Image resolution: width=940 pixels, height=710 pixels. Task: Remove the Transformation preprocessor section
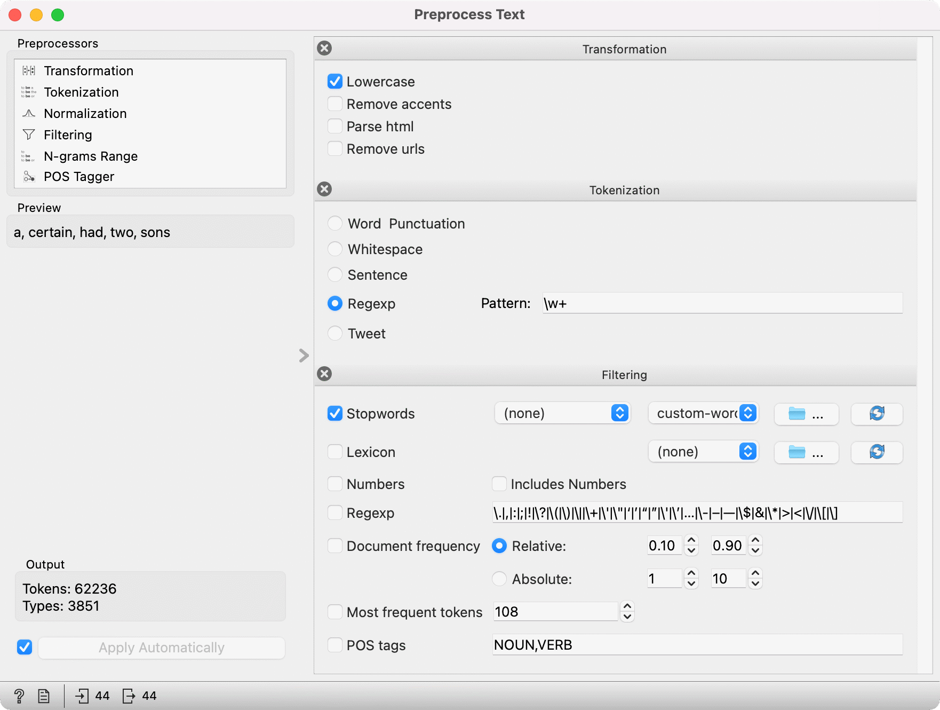[x=324, y=48]
